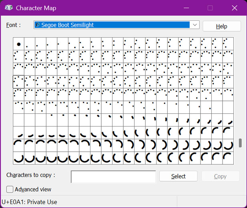Pick the last glyph in the top row

228,44
